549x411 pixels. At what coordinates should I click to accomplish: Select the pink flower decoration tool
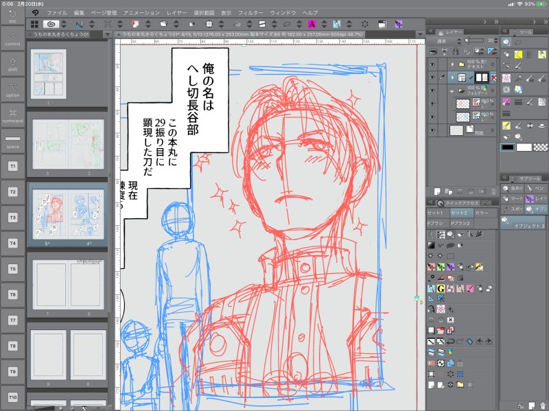tap(506, 78)
